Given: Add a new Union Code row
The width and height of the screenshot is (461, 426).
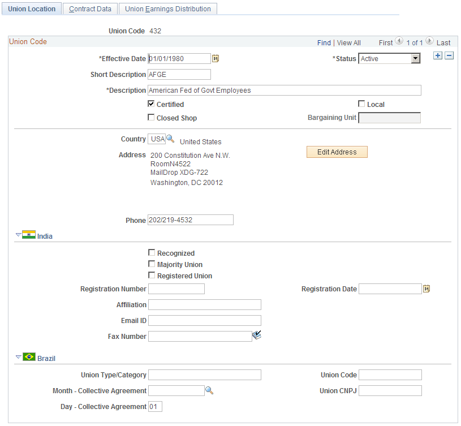Looking at the screenshot, I should pyautogui.click(x=437, y=55).
